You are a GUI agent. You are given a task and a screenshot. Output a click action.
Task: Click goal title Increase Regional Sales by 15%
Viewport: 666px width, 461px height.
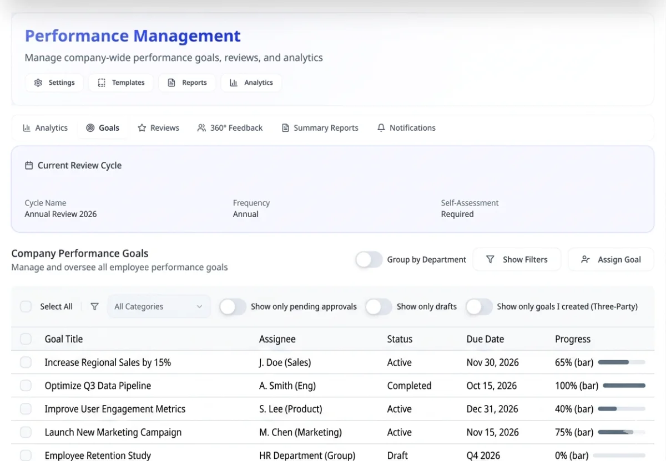click(108, 362)
